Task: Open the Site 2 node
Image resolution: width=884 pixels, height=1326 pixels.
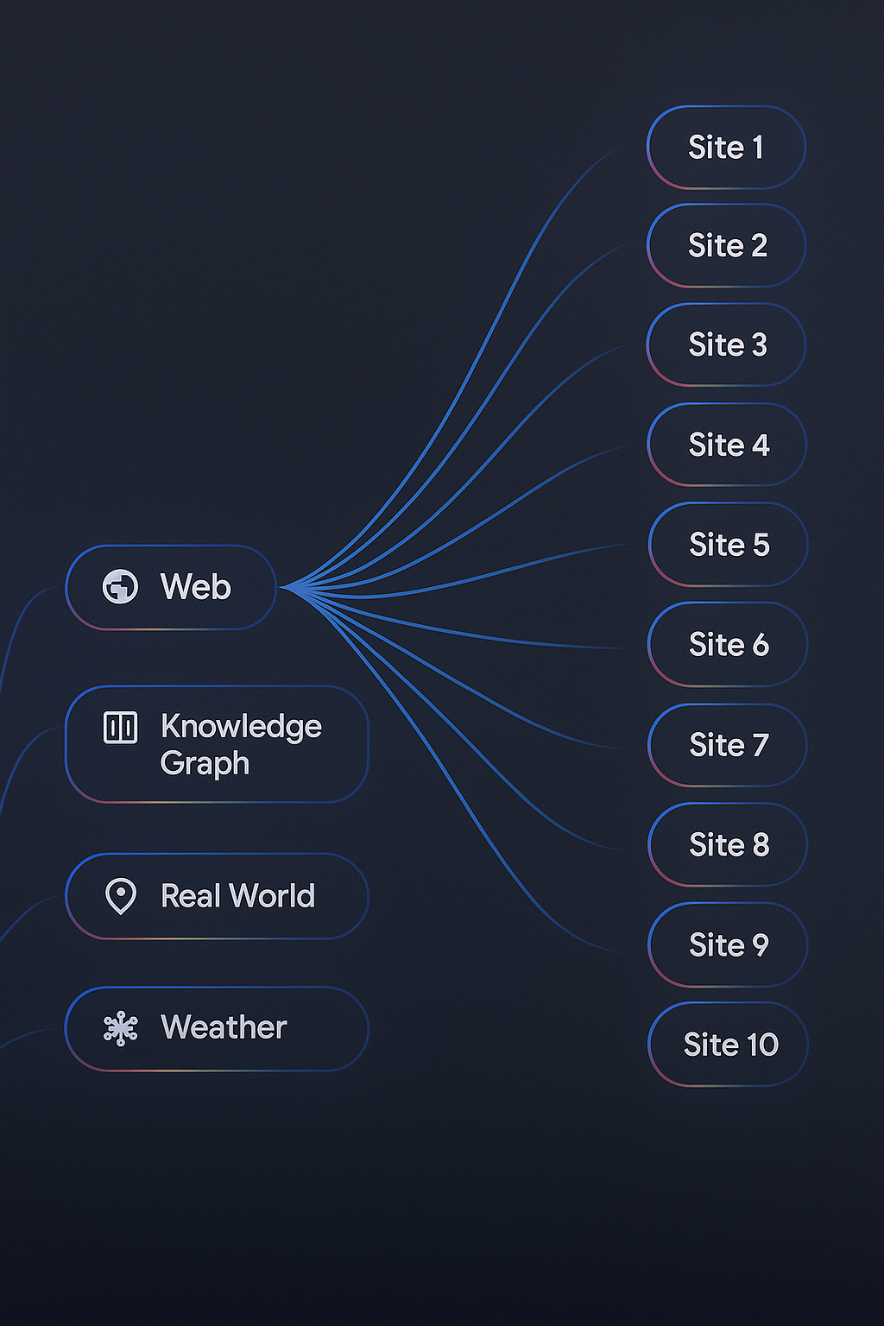Action: tap(726, 246)
